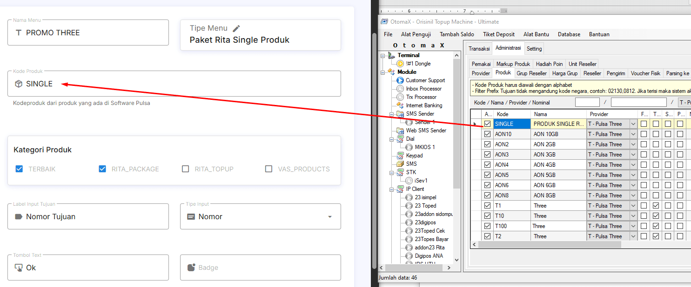Collapse the IP Client tree node
691x287 pixels.
(x=383, y=189)
